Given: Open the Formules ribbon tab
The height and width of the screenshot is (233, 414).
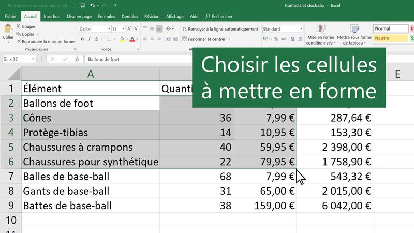Looking at the screenshot, I should (x=107, y=17).
